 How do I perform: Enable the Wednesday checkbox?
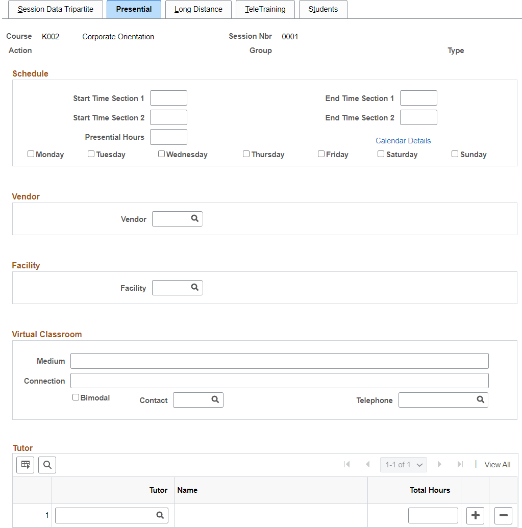point(161,154)
